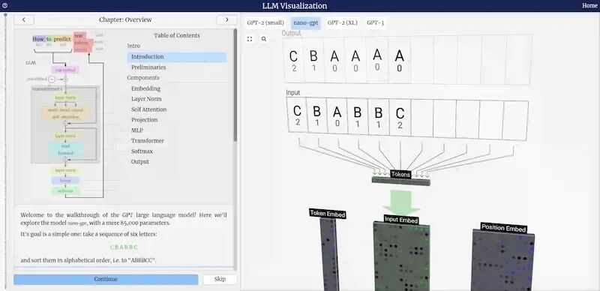Select the nano-gpt model tab
Image resolution: width=600 pixels, height=291 pixels.
[305, 23]
